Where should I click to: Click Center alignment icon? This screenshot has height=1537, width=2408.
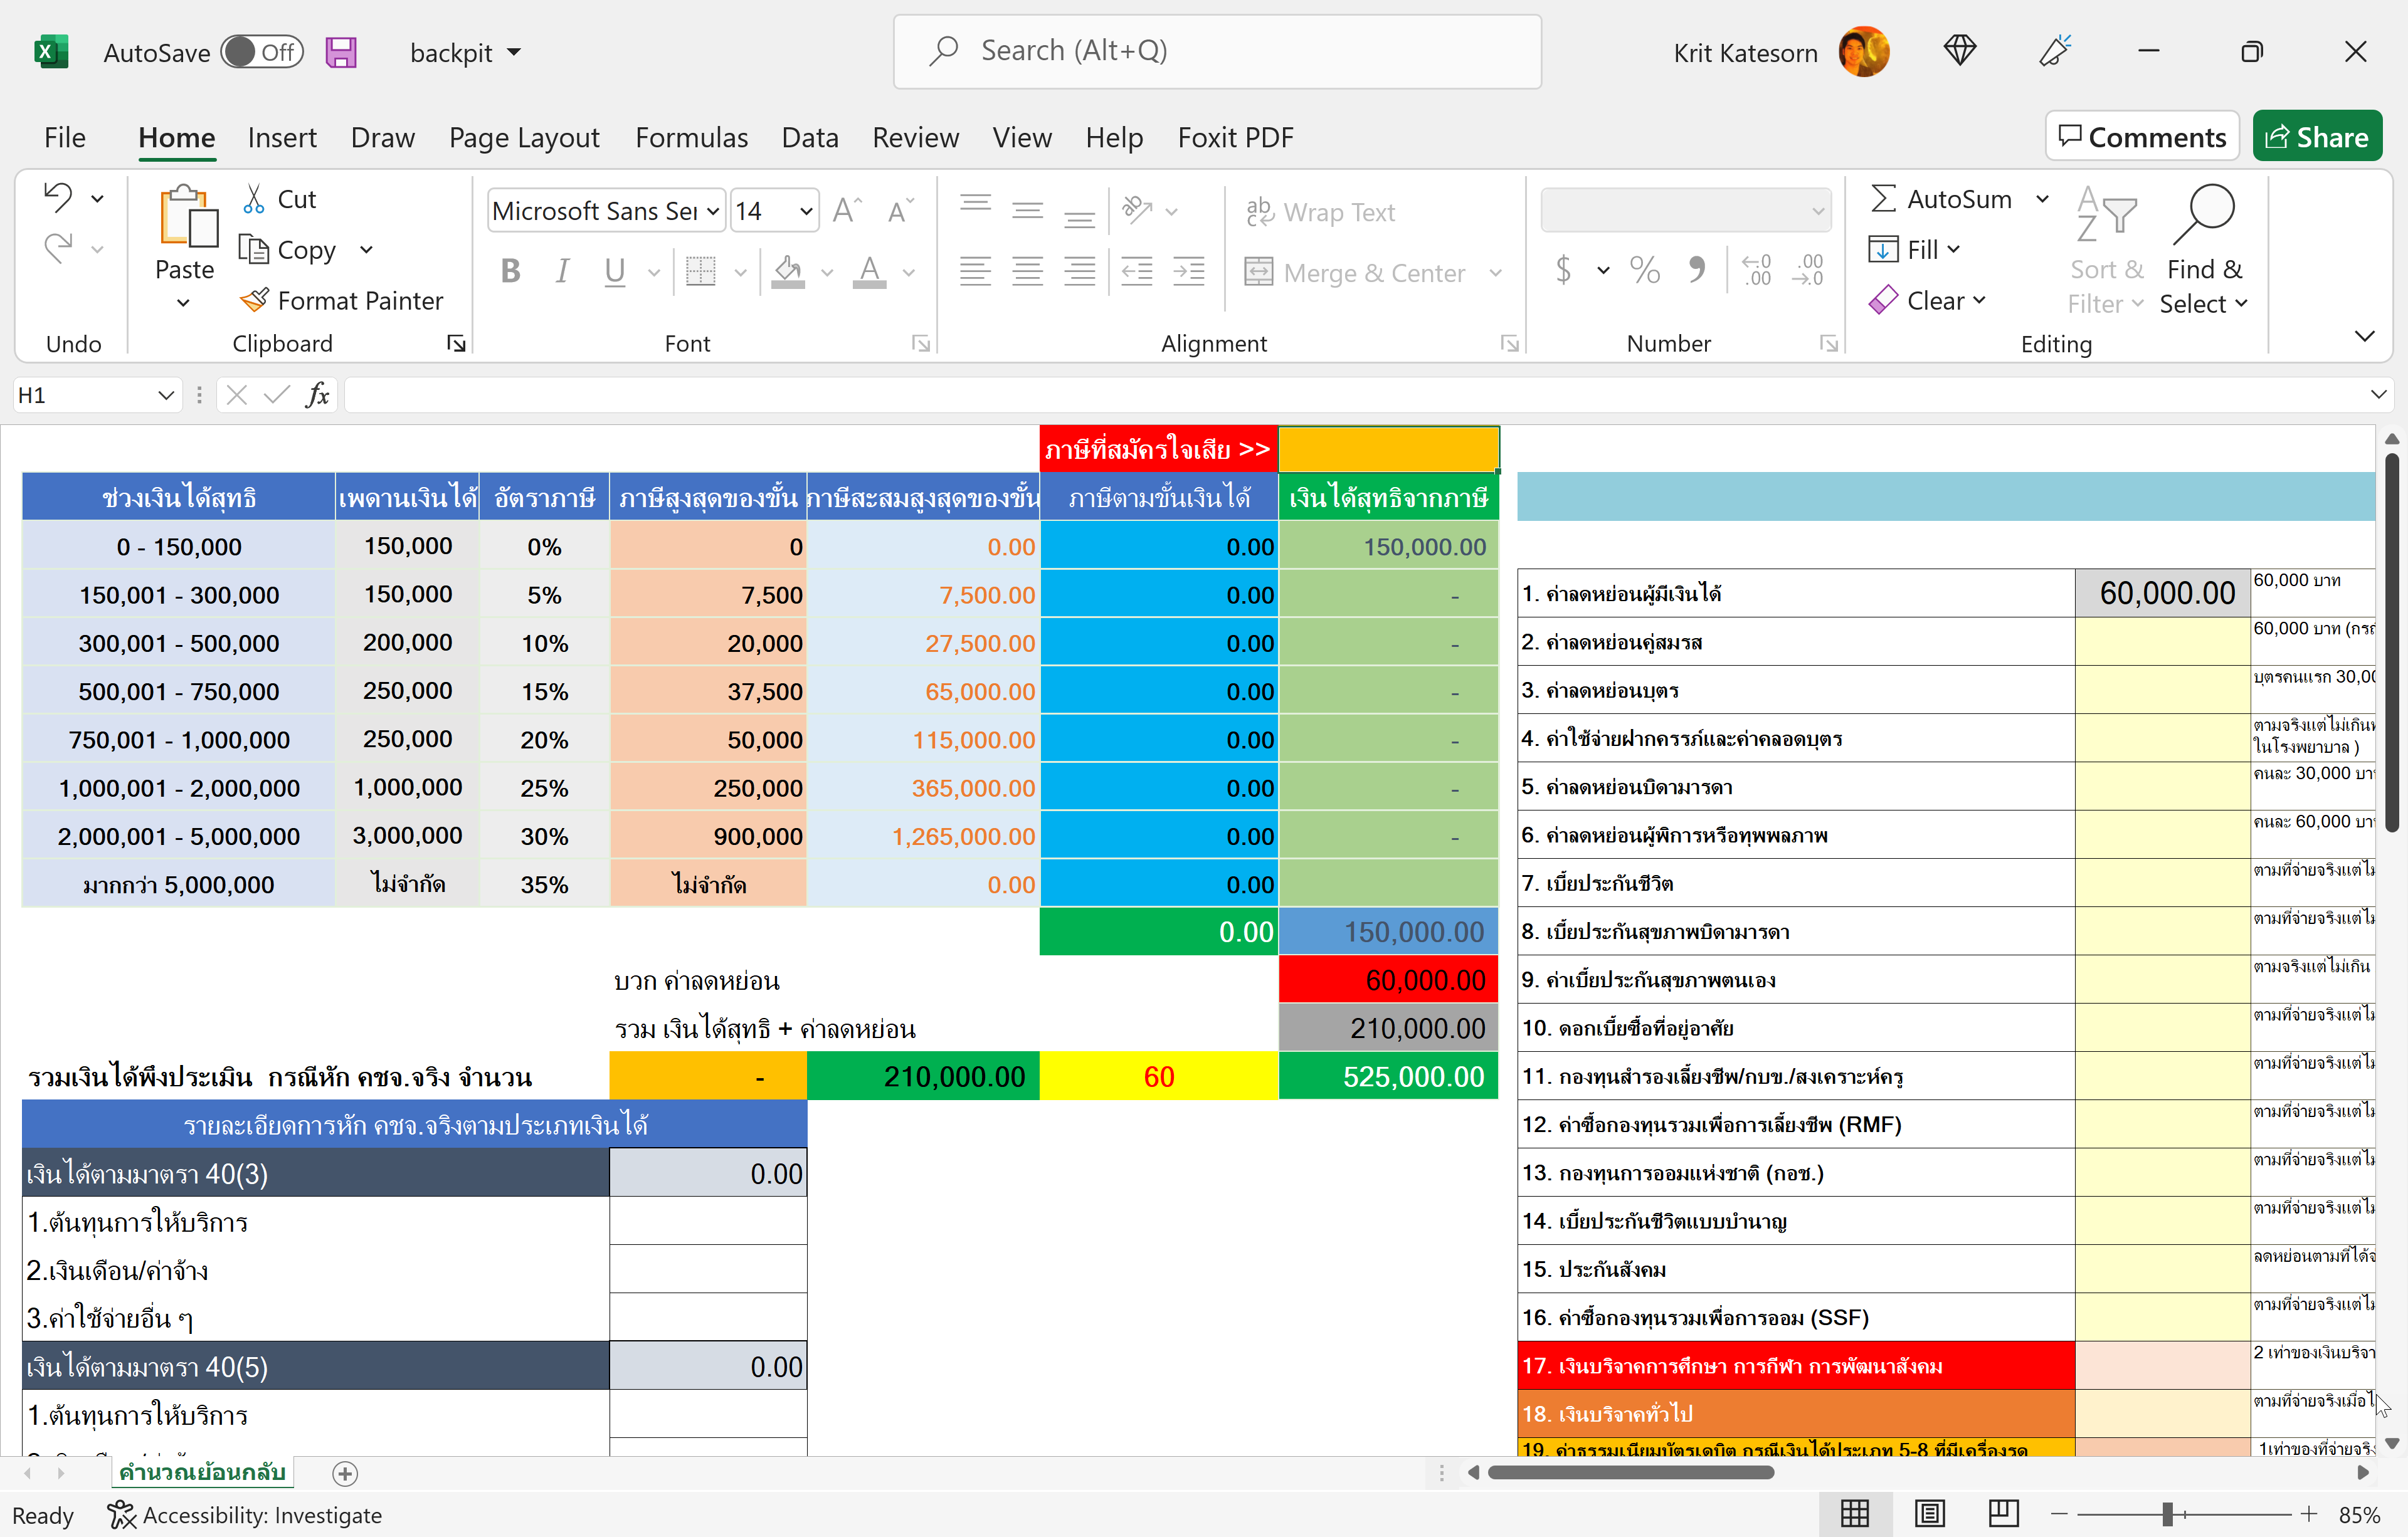[1028, 271]
